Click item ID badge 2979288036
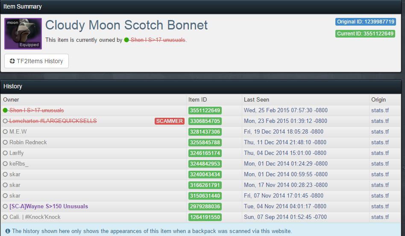 point(205,207)
